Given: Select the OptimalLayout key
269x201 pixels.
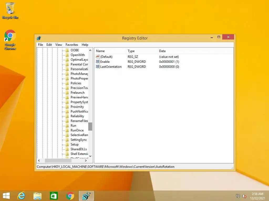Looking at the screenshot, I should click(79, 59).
